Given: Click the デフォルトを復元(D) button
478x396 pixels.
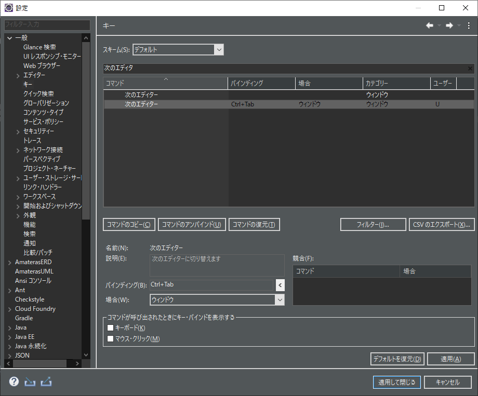Looking at the screenshot, I should pos(397,359).
